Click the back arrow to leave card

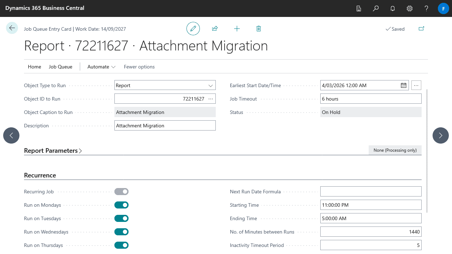pos(12,28)
